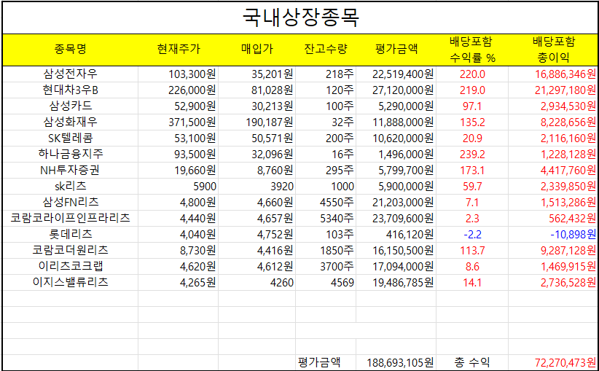Click the 국내상장종목 title cell

(299, 17)
